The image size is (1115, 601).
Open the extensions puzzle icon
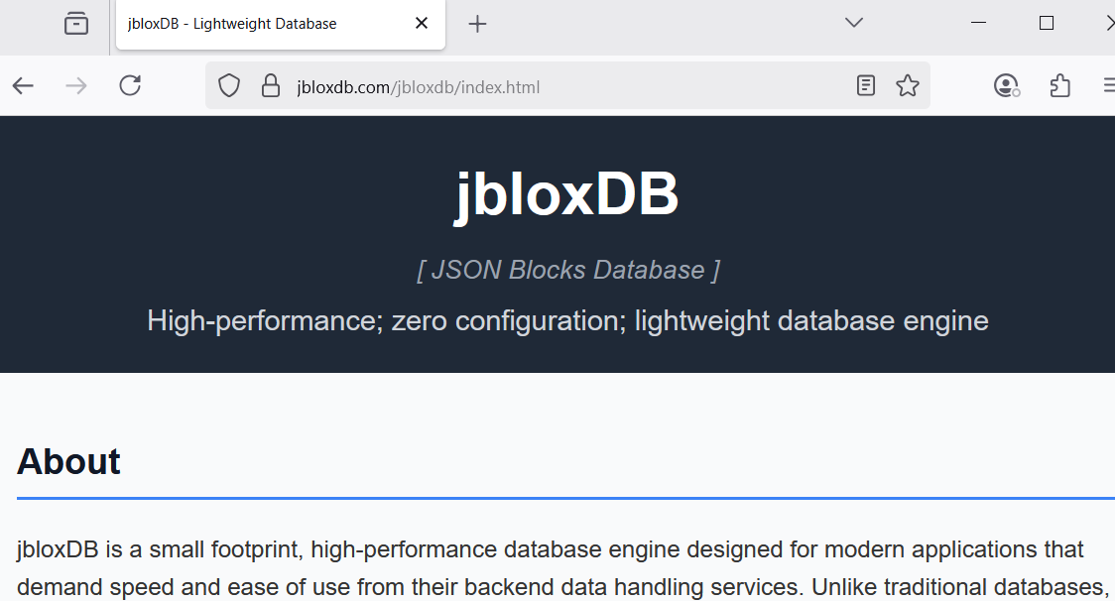pyautogui.click(x=1060, y=86)
